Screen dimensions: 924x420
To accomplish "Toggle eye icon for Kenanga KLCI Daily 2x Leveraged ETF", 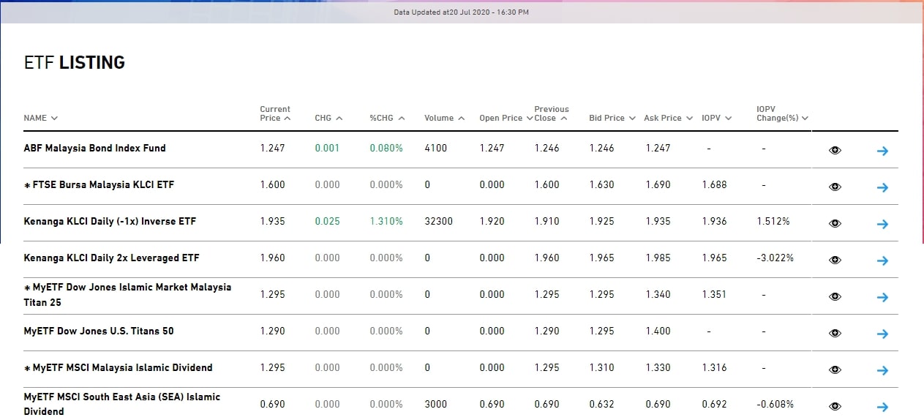I will 835,260.
